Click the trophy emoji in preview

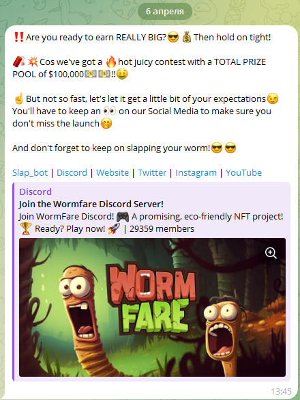(25, 228)
